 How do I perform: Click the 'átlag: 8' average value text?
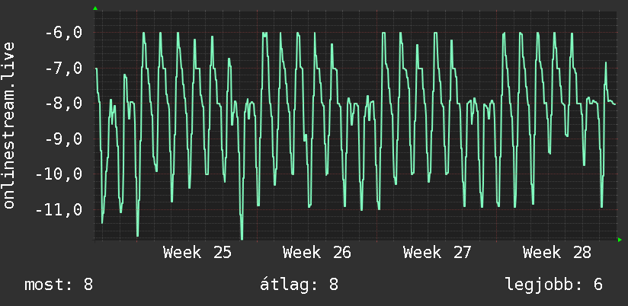(300, 285)
